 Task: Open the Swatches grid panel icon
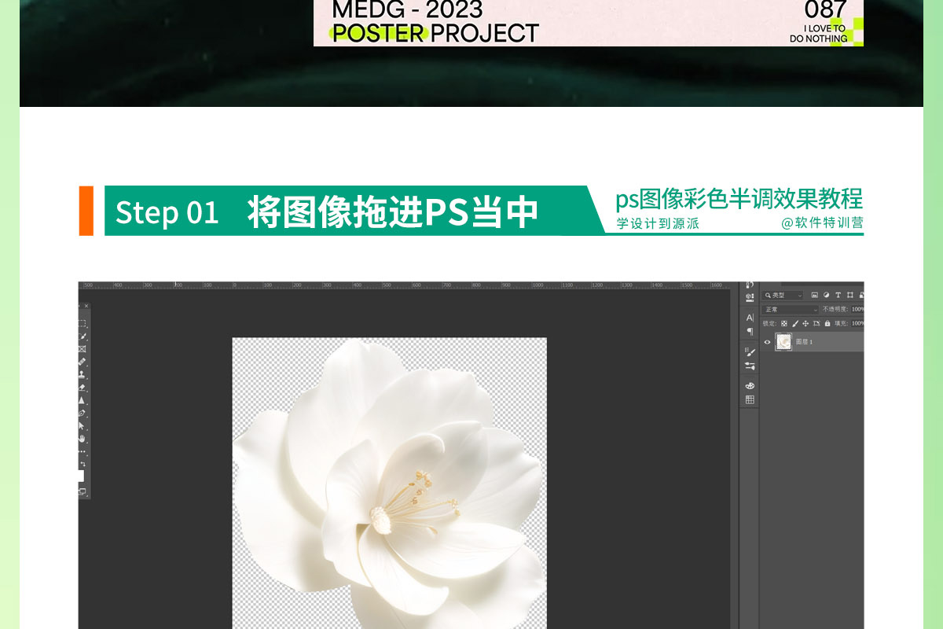pyautogui.click(x=750, y=399)
